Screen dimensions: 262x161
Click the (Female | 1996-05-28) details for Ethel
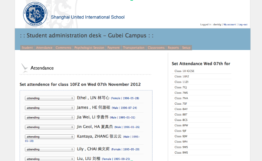point(125,98)
